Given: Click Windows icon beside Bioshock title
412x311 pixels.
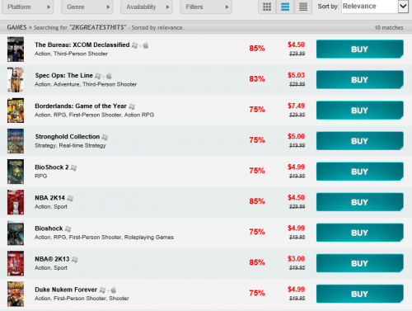Looking at the screenshot, I should [x=68, y=229].
